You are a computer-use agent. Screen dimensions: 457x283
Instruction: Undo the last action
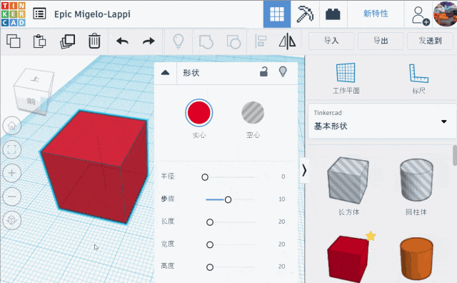tap(122, 41)
